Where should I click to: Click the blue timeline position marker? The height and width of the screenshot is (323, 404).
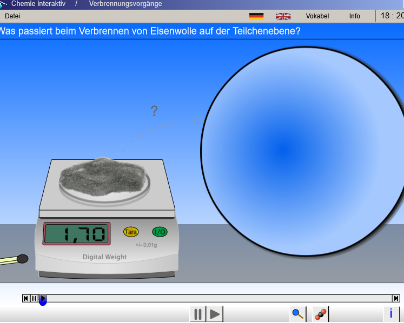tap(43, 302)
